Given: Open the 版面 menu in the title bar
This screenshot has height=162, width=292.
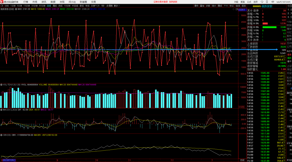Looking at the screenshot, I should coord(243,2).
